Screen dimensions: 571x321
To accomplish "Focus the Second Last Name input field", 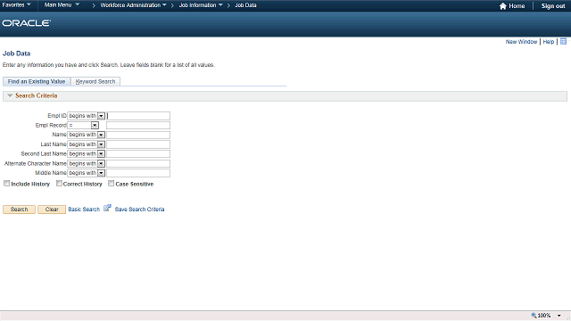I will (138, 154).
